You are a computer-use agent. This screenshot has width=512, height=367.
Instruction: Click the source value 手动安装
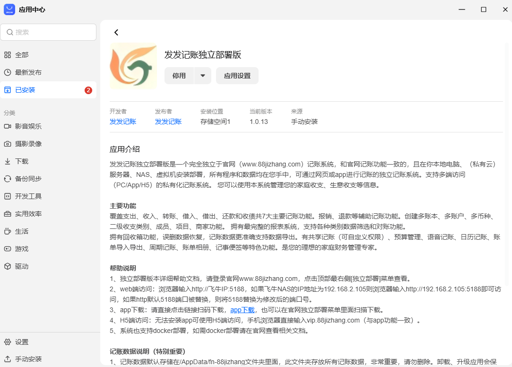[x=304, y=122]
